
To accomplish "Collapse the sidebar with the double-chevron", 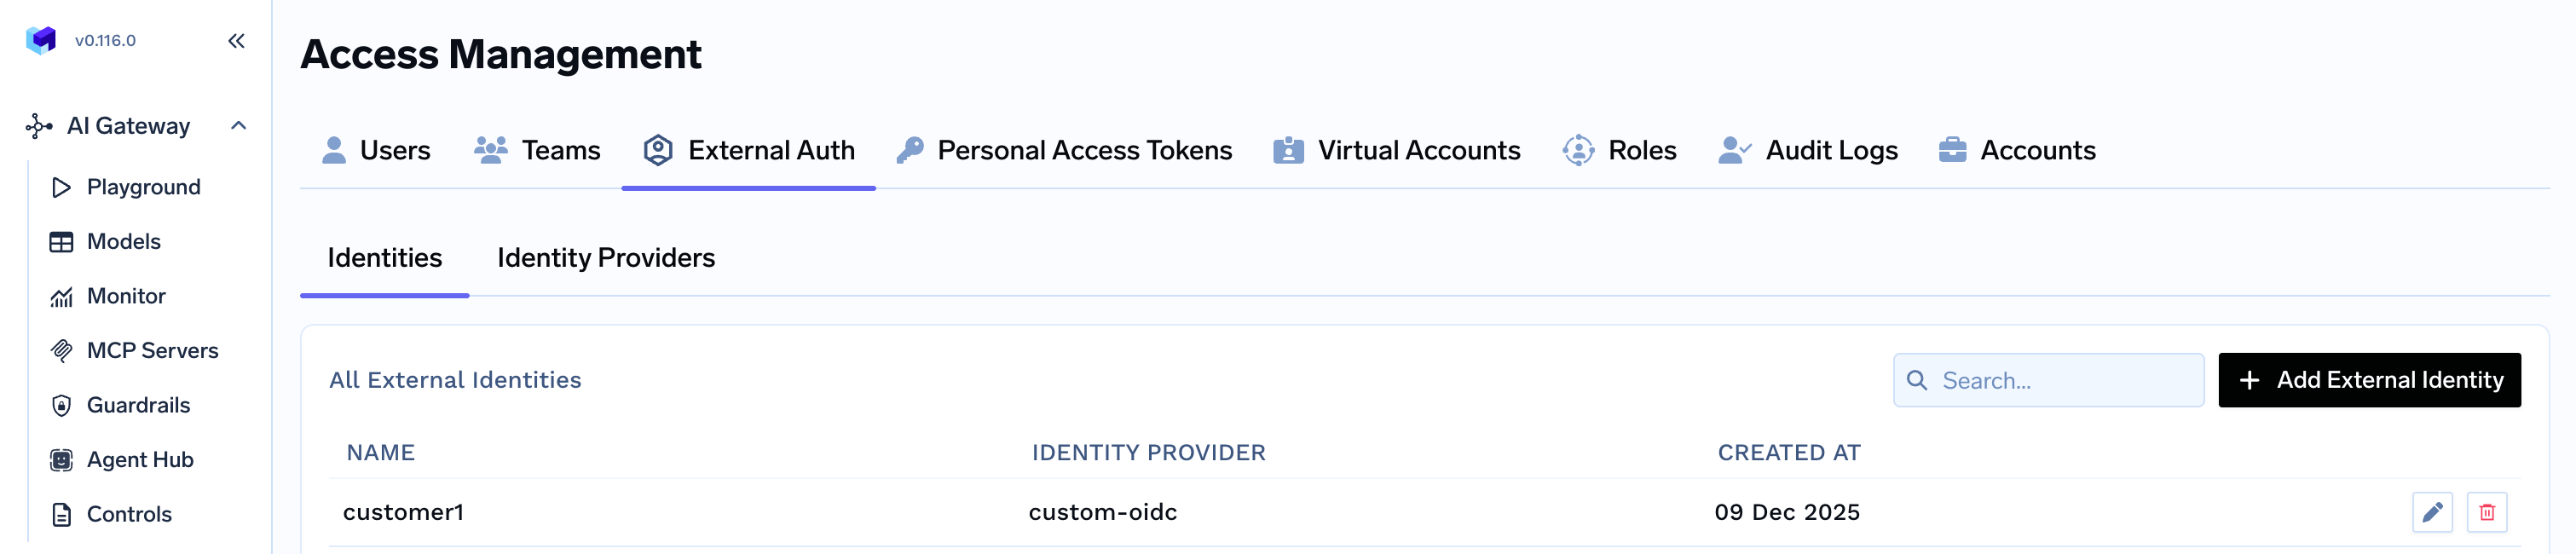I will tap(237, 41).
